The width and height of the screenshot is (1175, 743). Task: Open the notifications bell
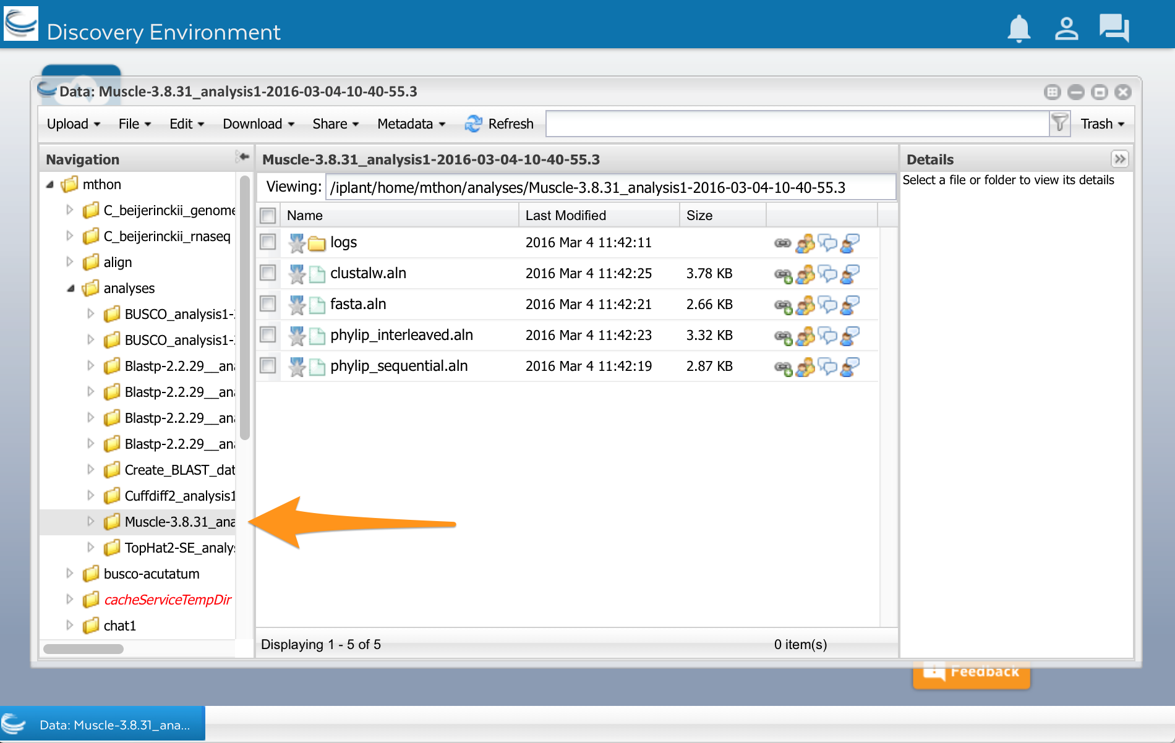point(1019,29)
